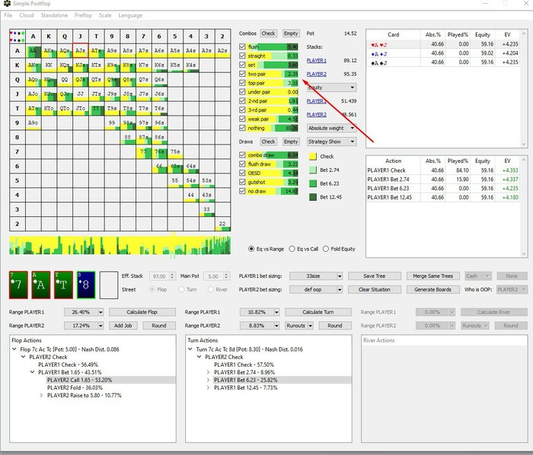Toggle the straight combos checkbox
Image resolution: width=533 pixels, height=455 pixels.
point(242,56)
